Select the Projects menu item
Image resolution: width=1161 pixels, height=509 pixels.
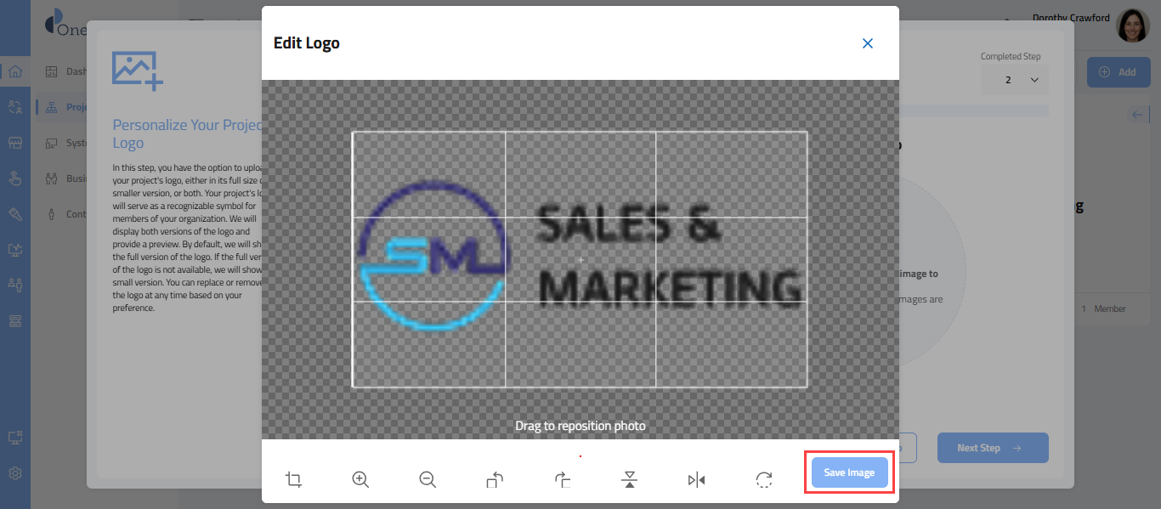point(63,107)
